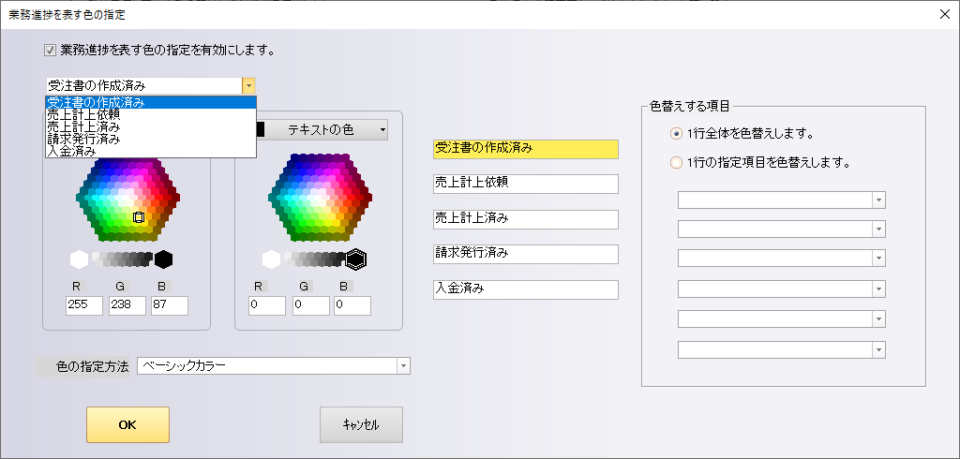Screen dimensions: 960x459
Task: Click the black hexagon in the left color picker
Action: click(x=164, y=259)
